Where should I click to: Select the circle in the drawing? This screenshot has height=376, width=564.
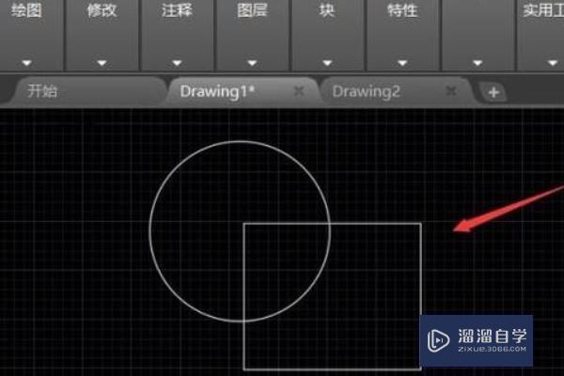[150, 231]
